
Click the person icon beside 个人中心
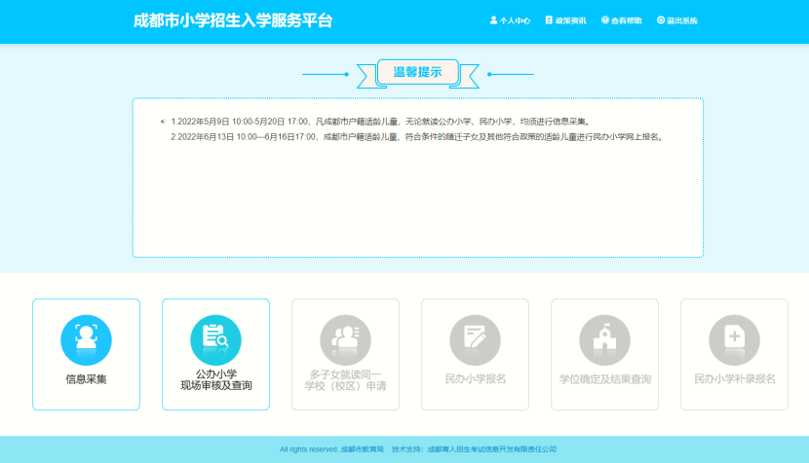pyautogui.click(x=493, y=20)
